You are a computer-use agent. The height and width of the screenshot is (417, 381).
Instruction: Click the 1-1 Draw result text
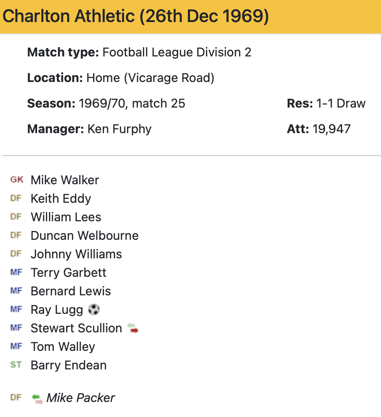point(341,104)
